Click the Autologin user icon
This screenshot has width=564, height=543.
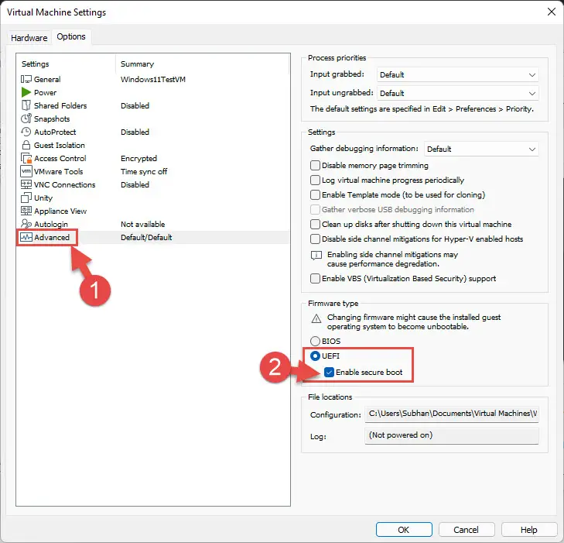click(26, 224)
